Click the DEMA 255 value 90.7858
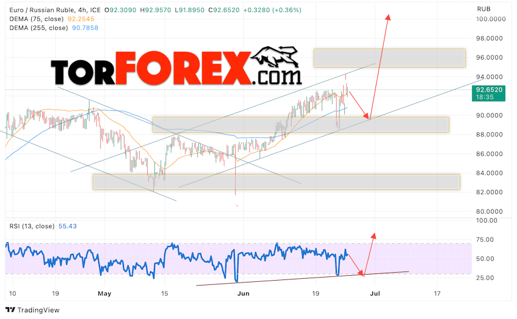The width and height of the screenshot is (517, 319). pos(85,28)
